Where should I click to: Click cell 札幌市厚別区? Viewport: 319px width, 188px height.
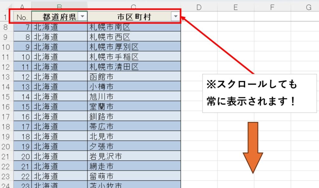coord(134,47)
